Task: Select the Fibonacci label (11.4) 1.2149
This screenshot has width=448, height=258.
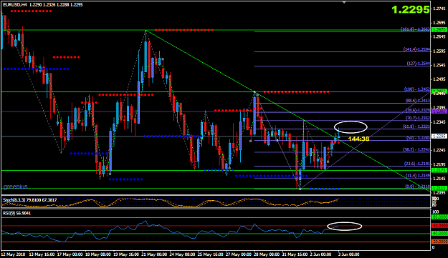Action: tap(418, 176)
